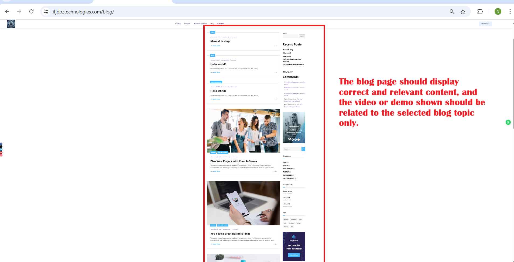Open the green WhatsApp chat bubble
Image resolution: width=514 pixels, height=262 pixels.
tap(508, 122)
